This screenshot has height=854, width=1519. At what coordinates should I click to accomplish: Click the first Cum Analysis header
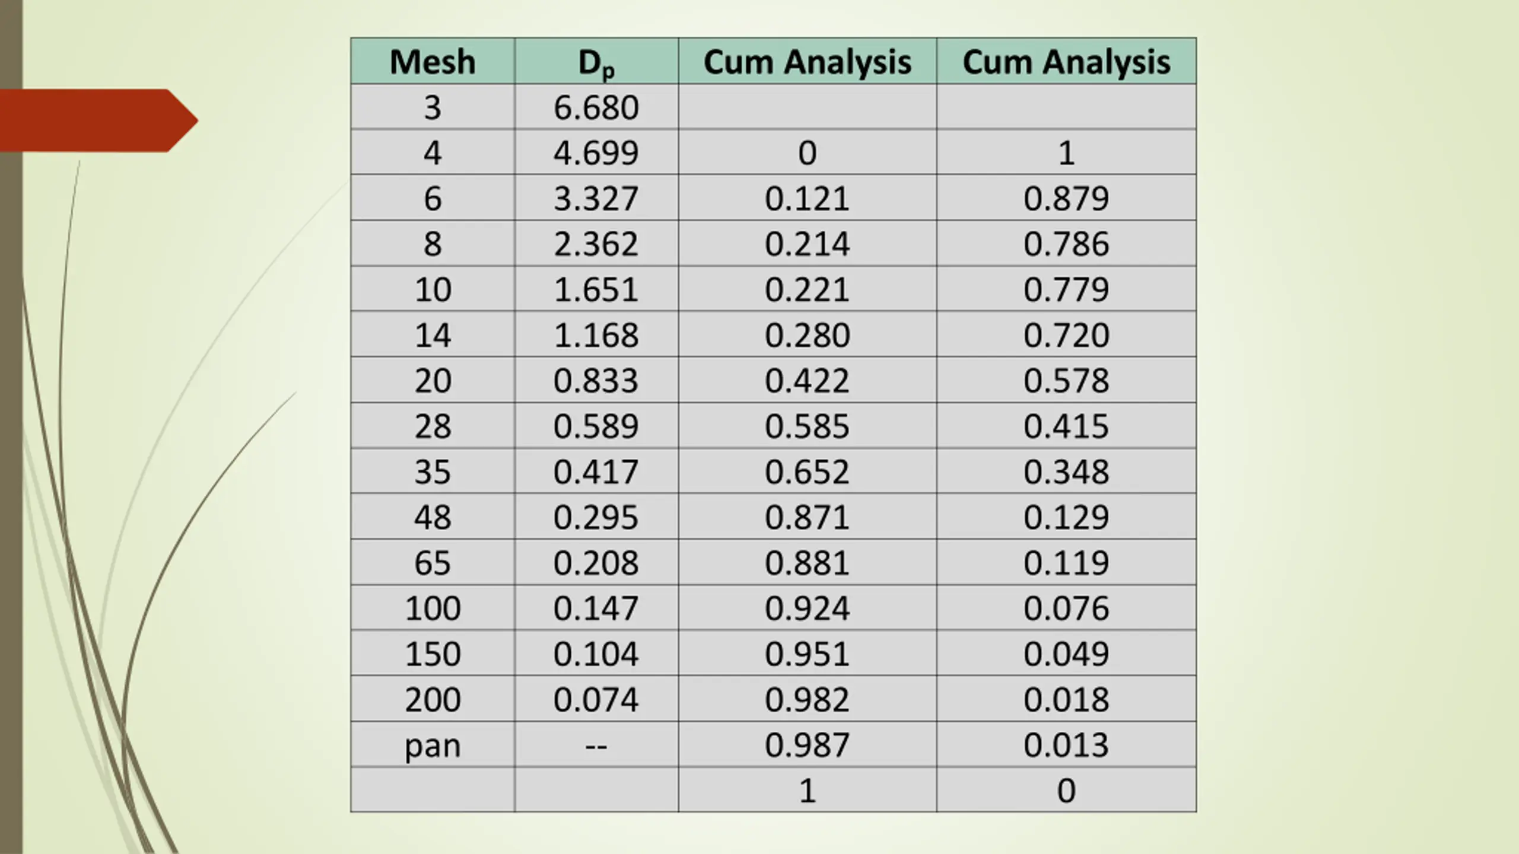[808, 61]
